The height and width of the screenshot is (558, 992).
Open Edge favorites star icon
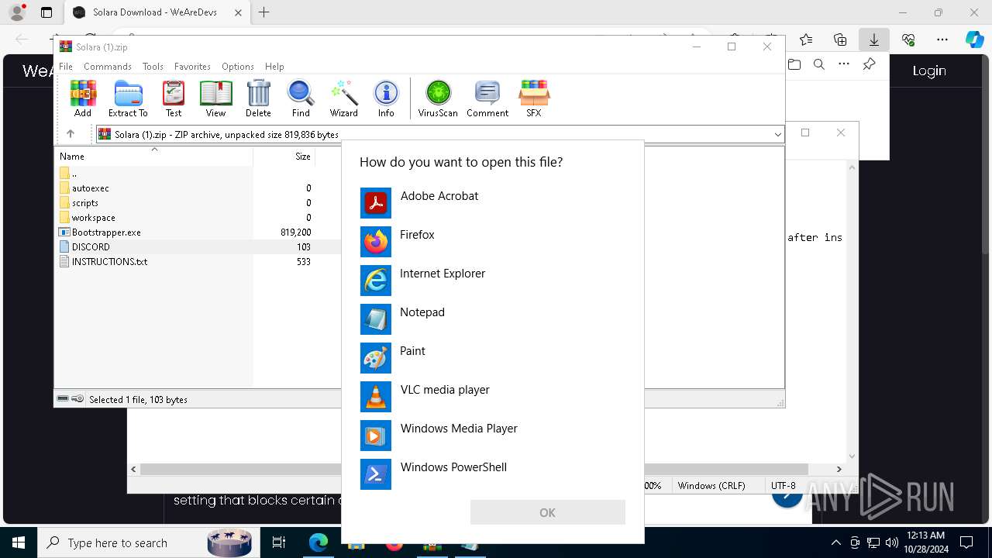806,40
